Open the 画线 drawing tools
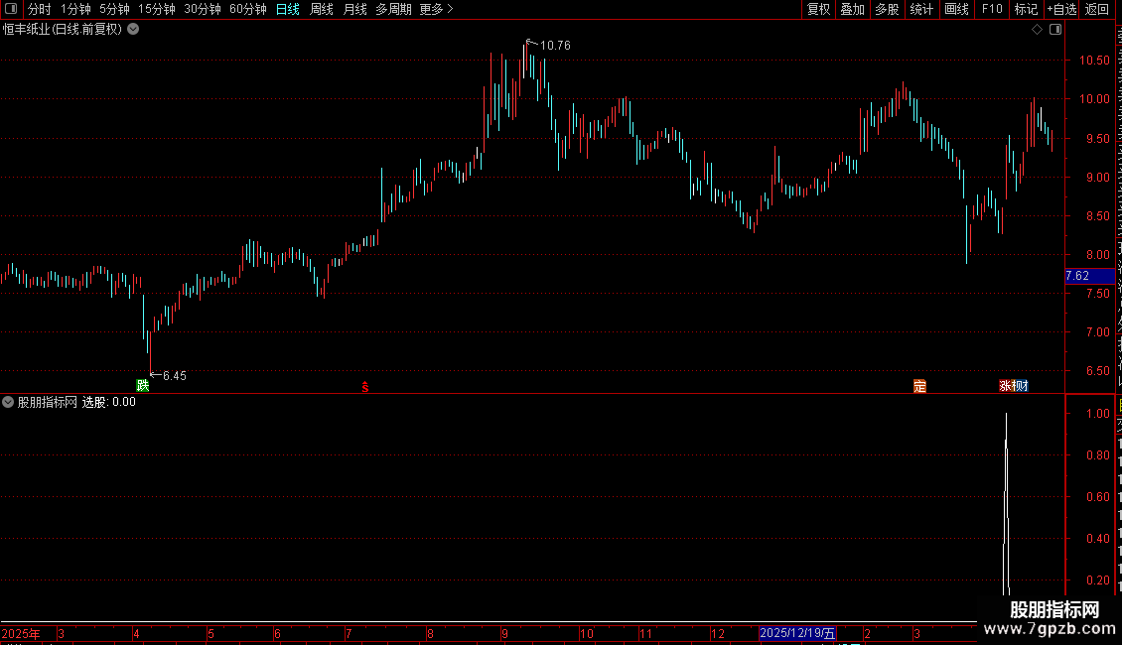 click(957, 9)
